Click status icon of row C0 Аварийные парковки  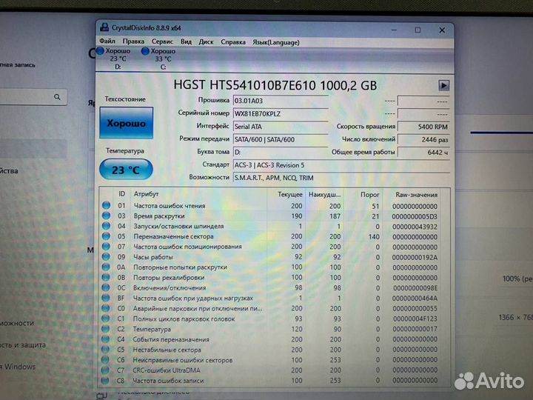(106, 308)
